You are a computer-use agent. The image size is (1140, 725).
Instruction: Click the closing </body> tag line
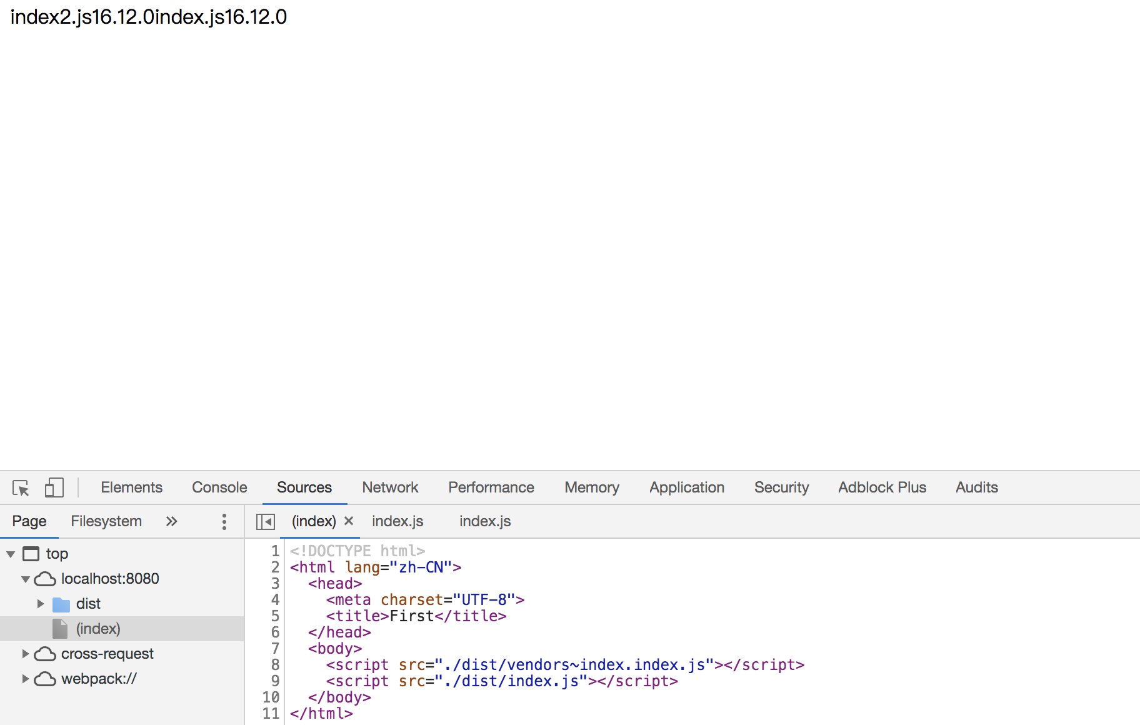tap(339, 697)
